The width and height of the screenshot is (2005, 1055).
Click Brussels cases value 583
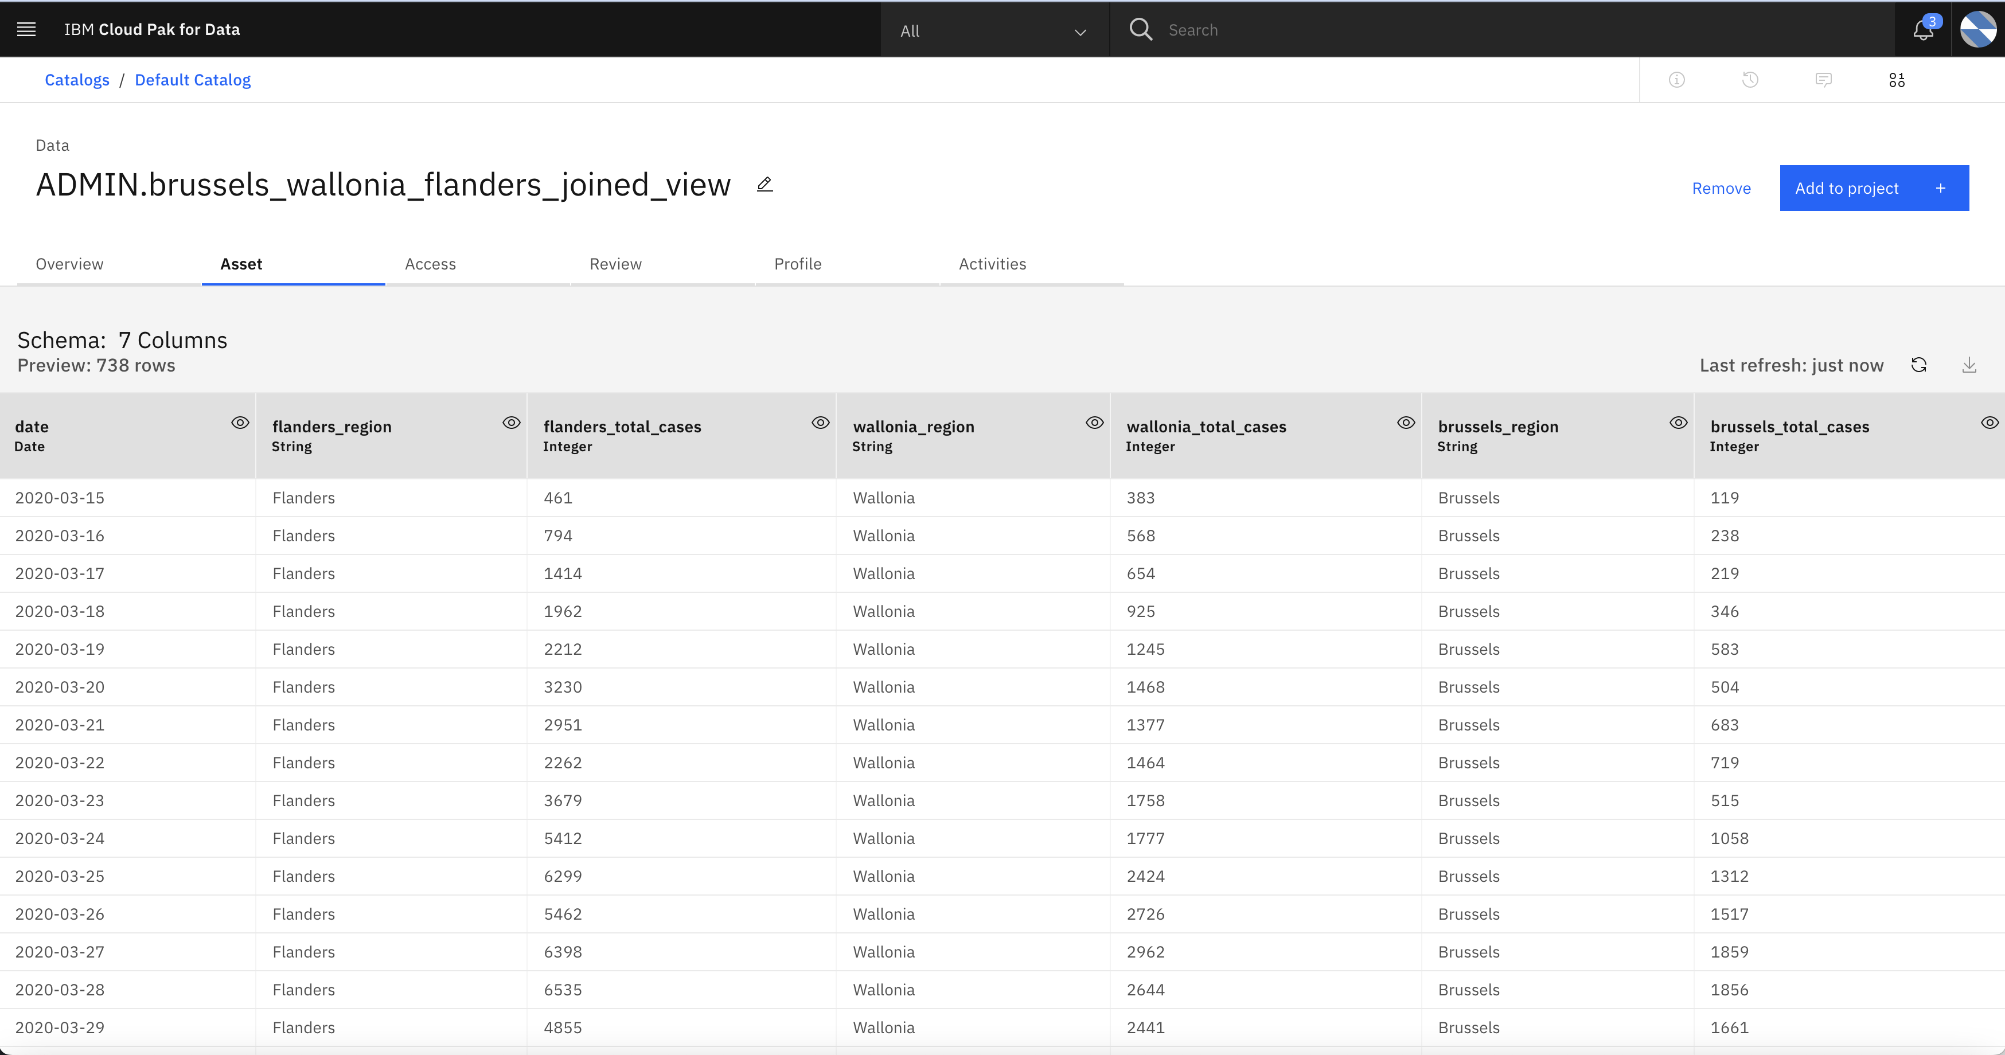pos(1725,649)
